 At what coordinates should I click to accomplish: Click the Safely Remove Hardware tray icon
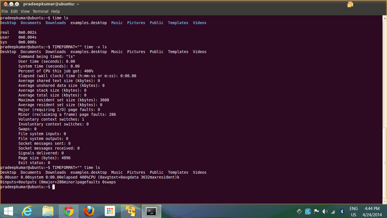pyautogui.click(x=299, y=211)
